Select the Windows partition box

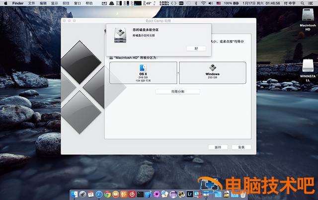point(213,73)
